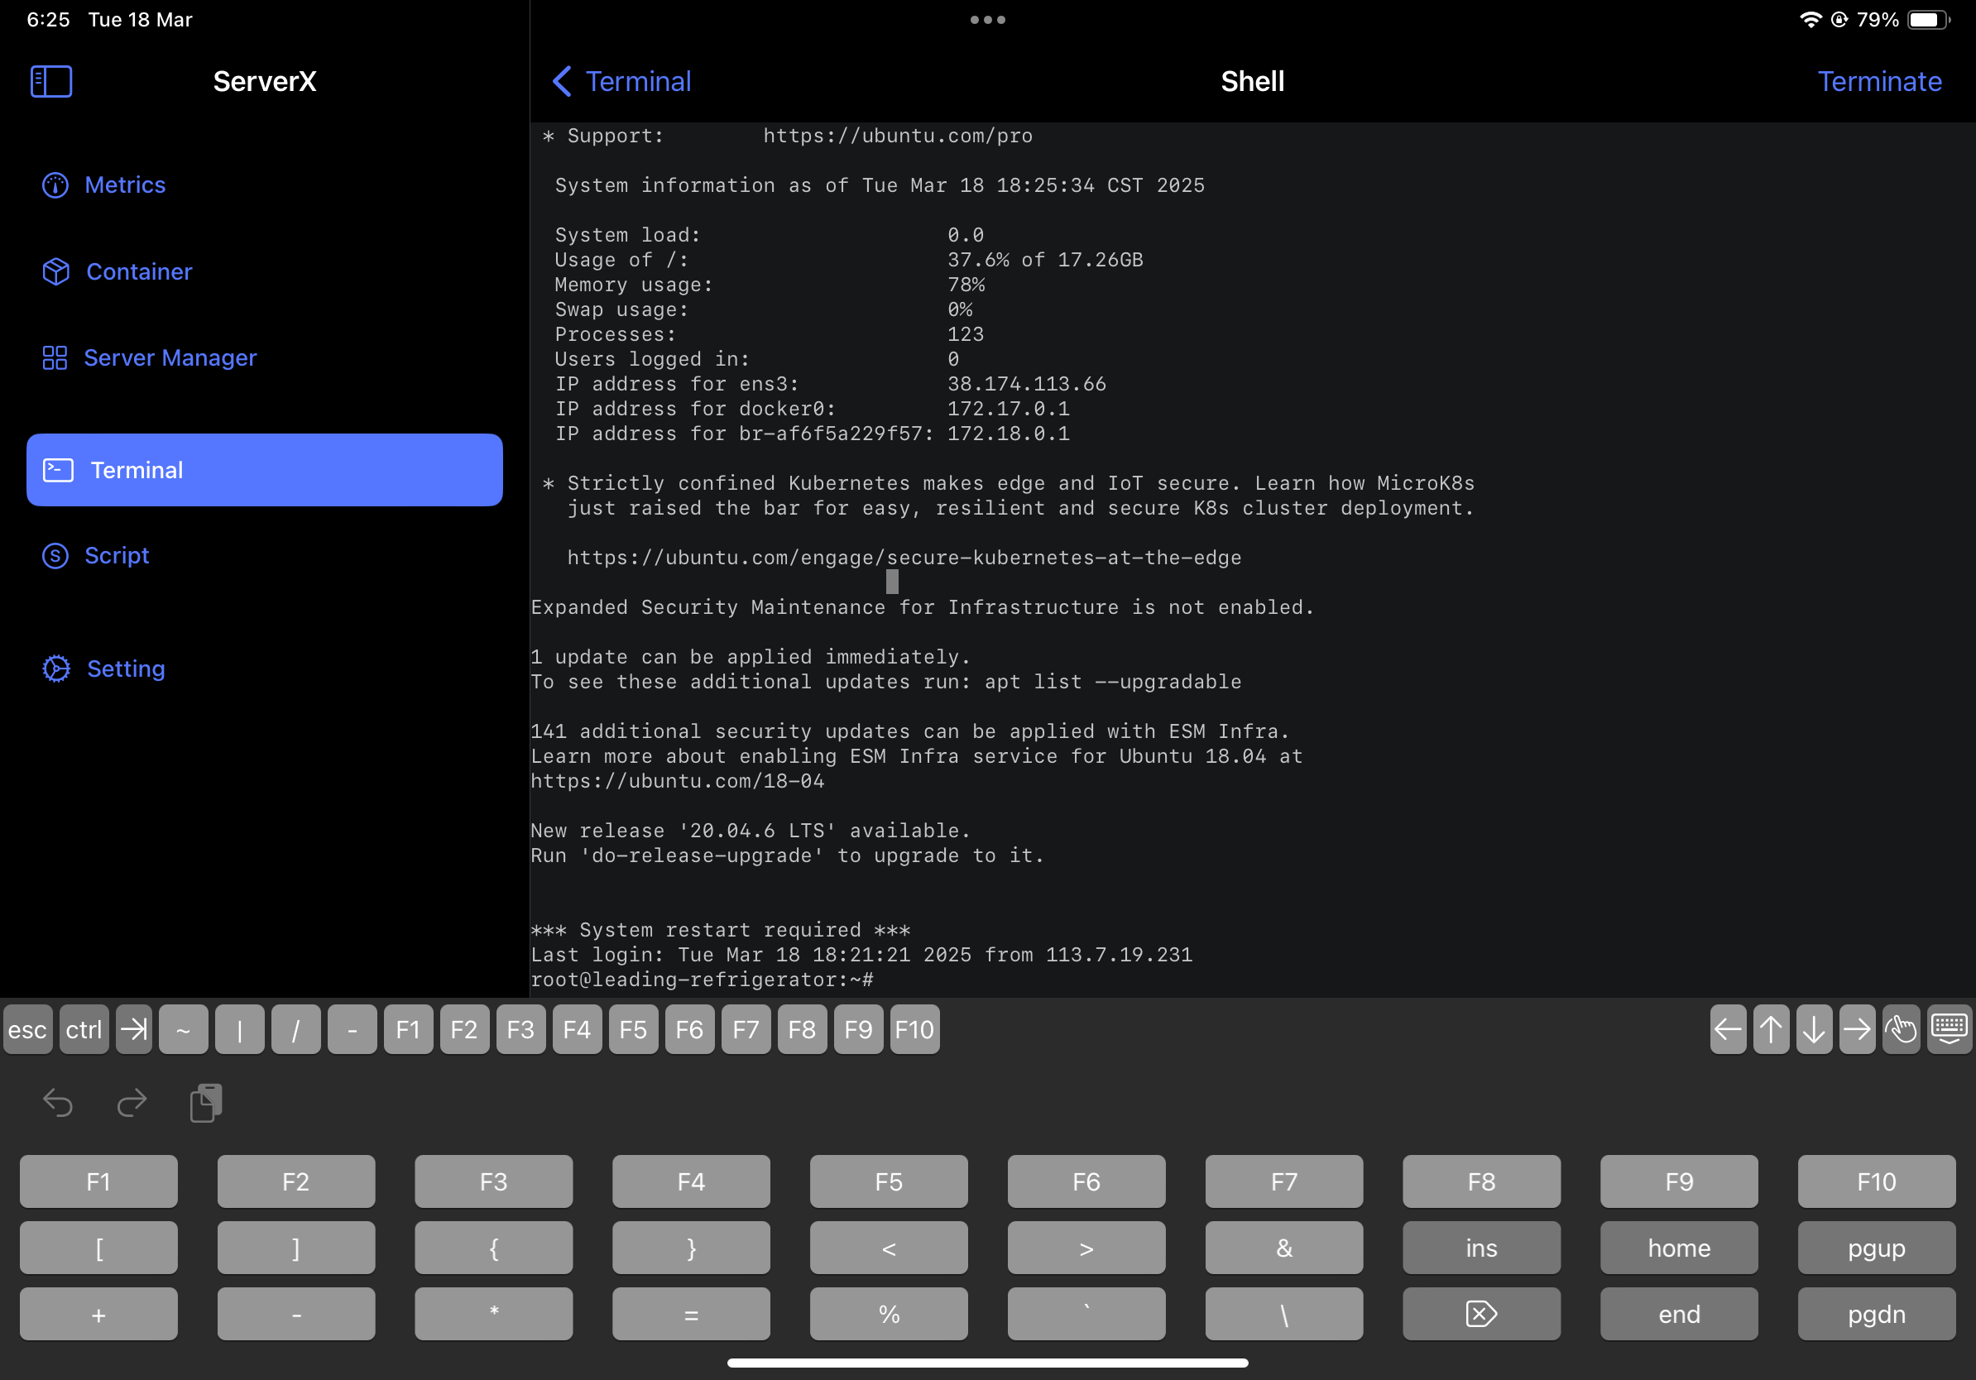The image size is (1976, 1380).
Task: Tap the backslash key
Action: (x=1284, y=1314)
